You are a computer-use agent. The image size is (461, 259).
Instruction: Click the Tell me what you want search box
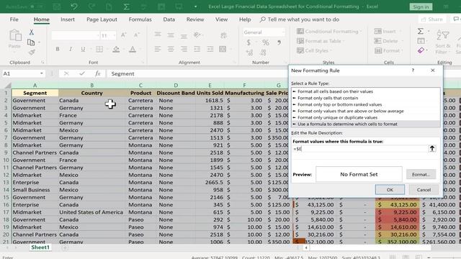(x=300, y=19)
